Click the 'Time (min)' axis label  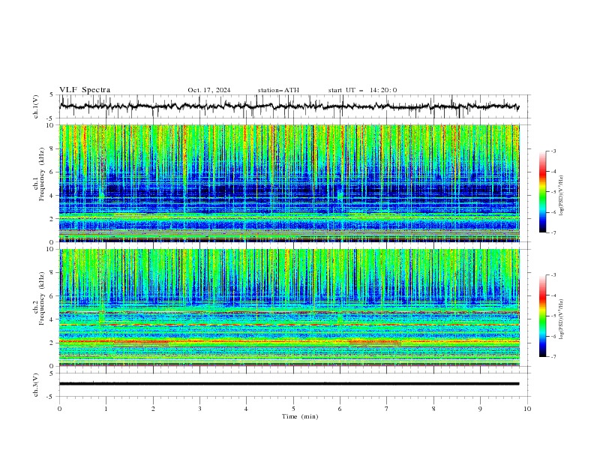pos(300,416)
